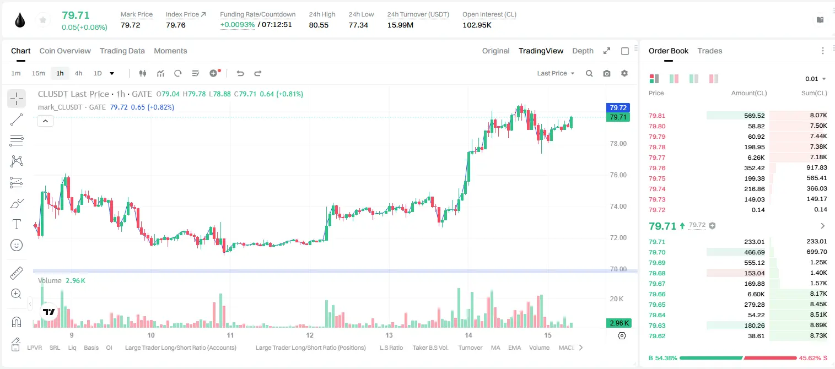This screenshot has width=835, height=369.
Task: Switch to the Trades tab
Action: point(709,51)
